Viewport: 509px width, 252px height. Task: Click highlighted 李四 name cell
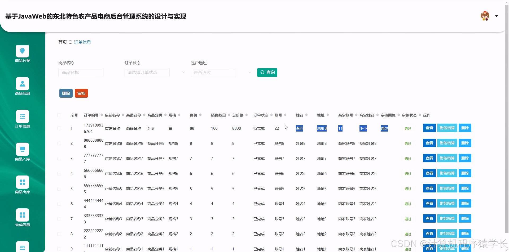(x=300, y=128)
